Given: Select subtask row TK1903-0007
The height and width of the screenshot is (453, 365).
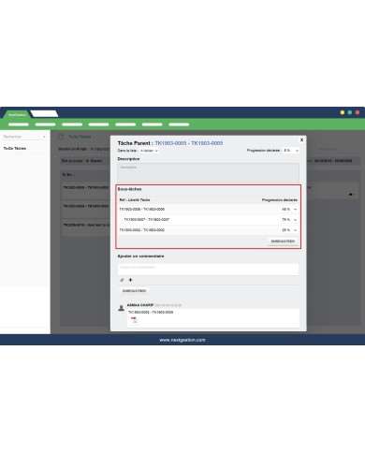Looking at the screenshot, I should pyautogui.click(x=208, y=220).
